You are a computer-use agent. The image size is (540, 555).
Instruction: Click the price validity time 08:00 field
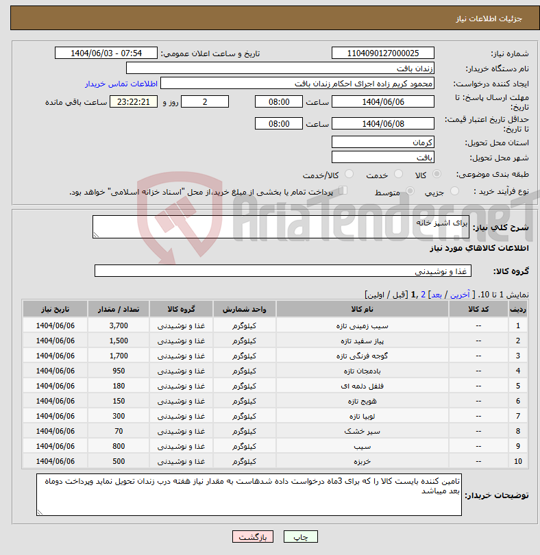point(279,123)
